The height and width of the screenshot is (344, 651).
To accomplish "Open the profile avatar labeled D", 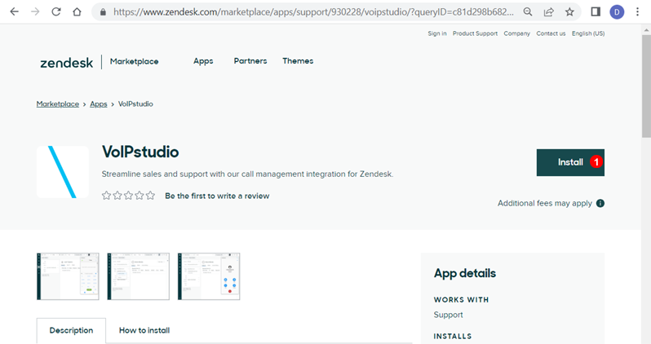I will 617,12.
